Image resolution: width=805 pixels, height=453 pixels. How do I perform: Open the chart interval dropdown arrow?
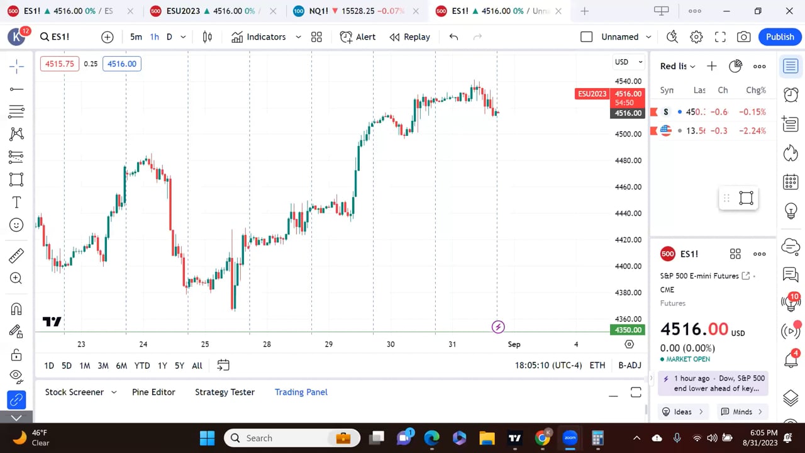coord(182,36)
